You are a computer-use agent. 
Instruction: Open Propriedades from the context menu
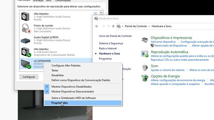click(83, 103)
